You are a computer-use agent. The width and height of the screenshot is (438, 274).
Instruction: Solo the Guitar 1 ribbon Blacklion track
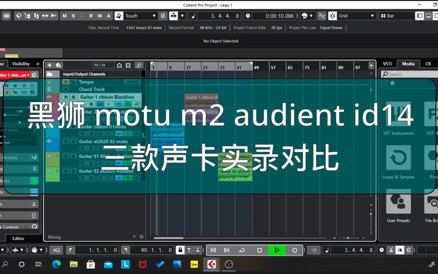(x=73, y=97)
